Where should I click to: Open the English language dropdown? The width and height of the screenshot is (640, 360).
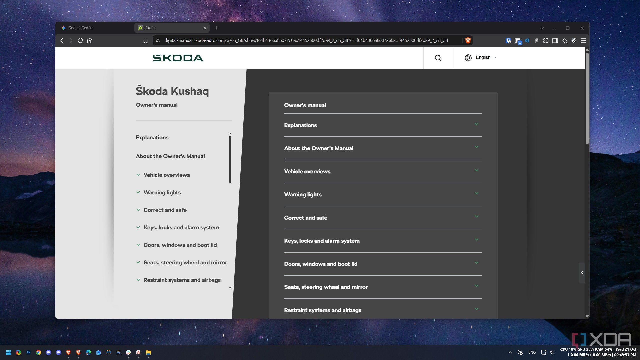481,57
